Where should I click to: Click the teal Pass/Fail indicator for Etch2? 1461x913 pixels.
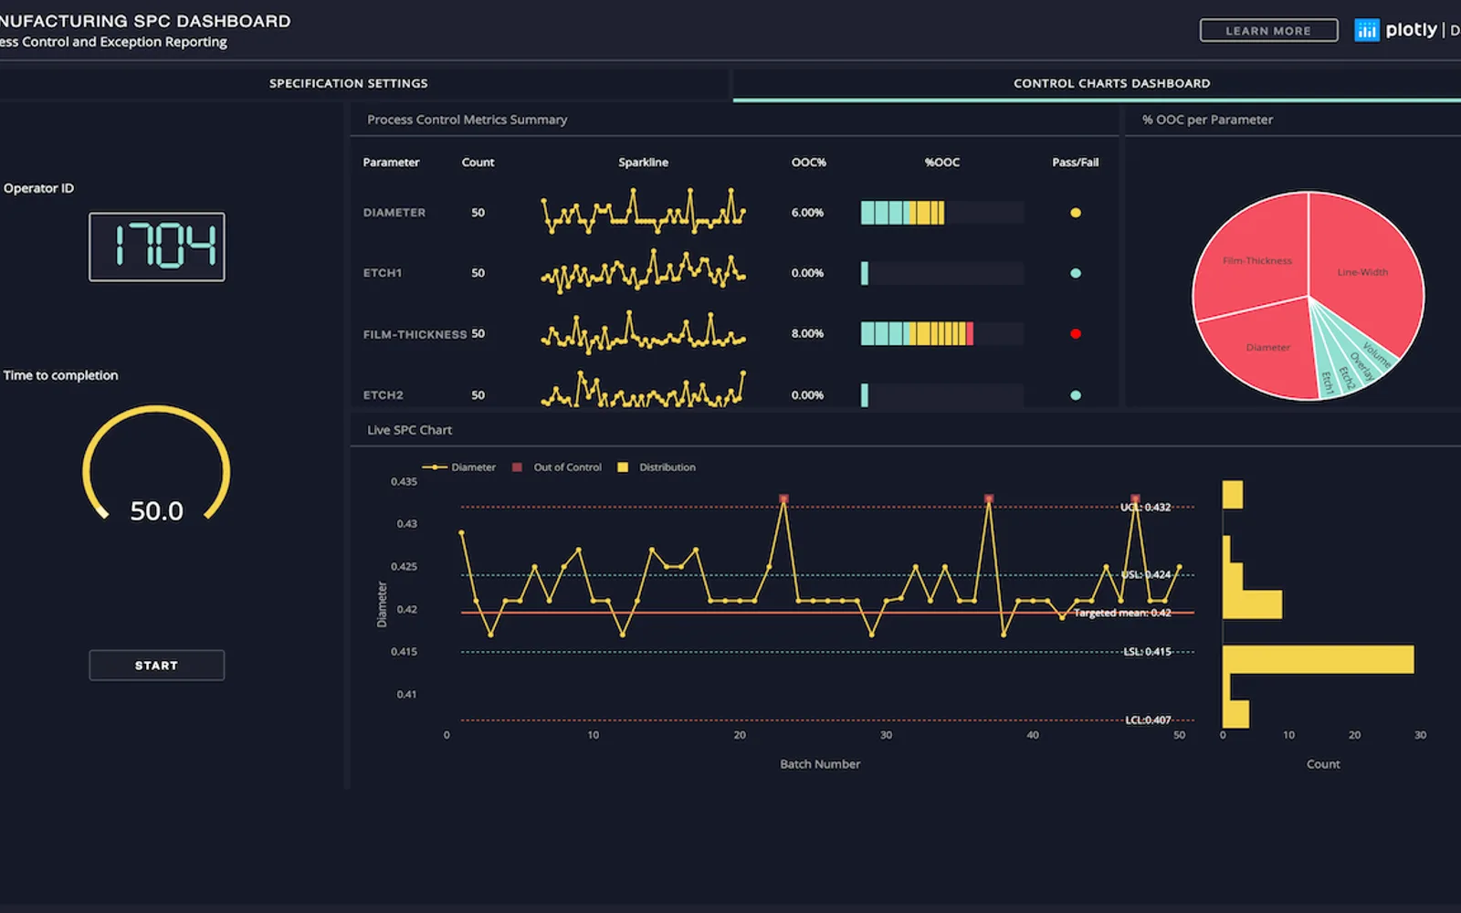pyautogui.click(x=1076, y=395)
